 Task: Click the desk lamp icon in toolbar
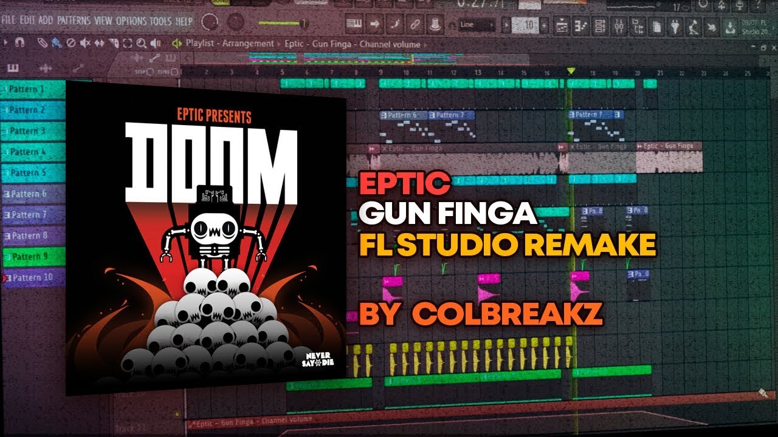(x=694, y=25)
